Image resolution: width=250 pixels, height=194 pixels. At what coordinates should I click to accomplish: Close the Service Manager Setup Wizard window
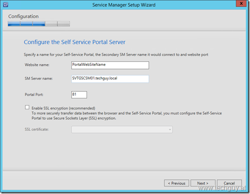click(x=241, y=3)
